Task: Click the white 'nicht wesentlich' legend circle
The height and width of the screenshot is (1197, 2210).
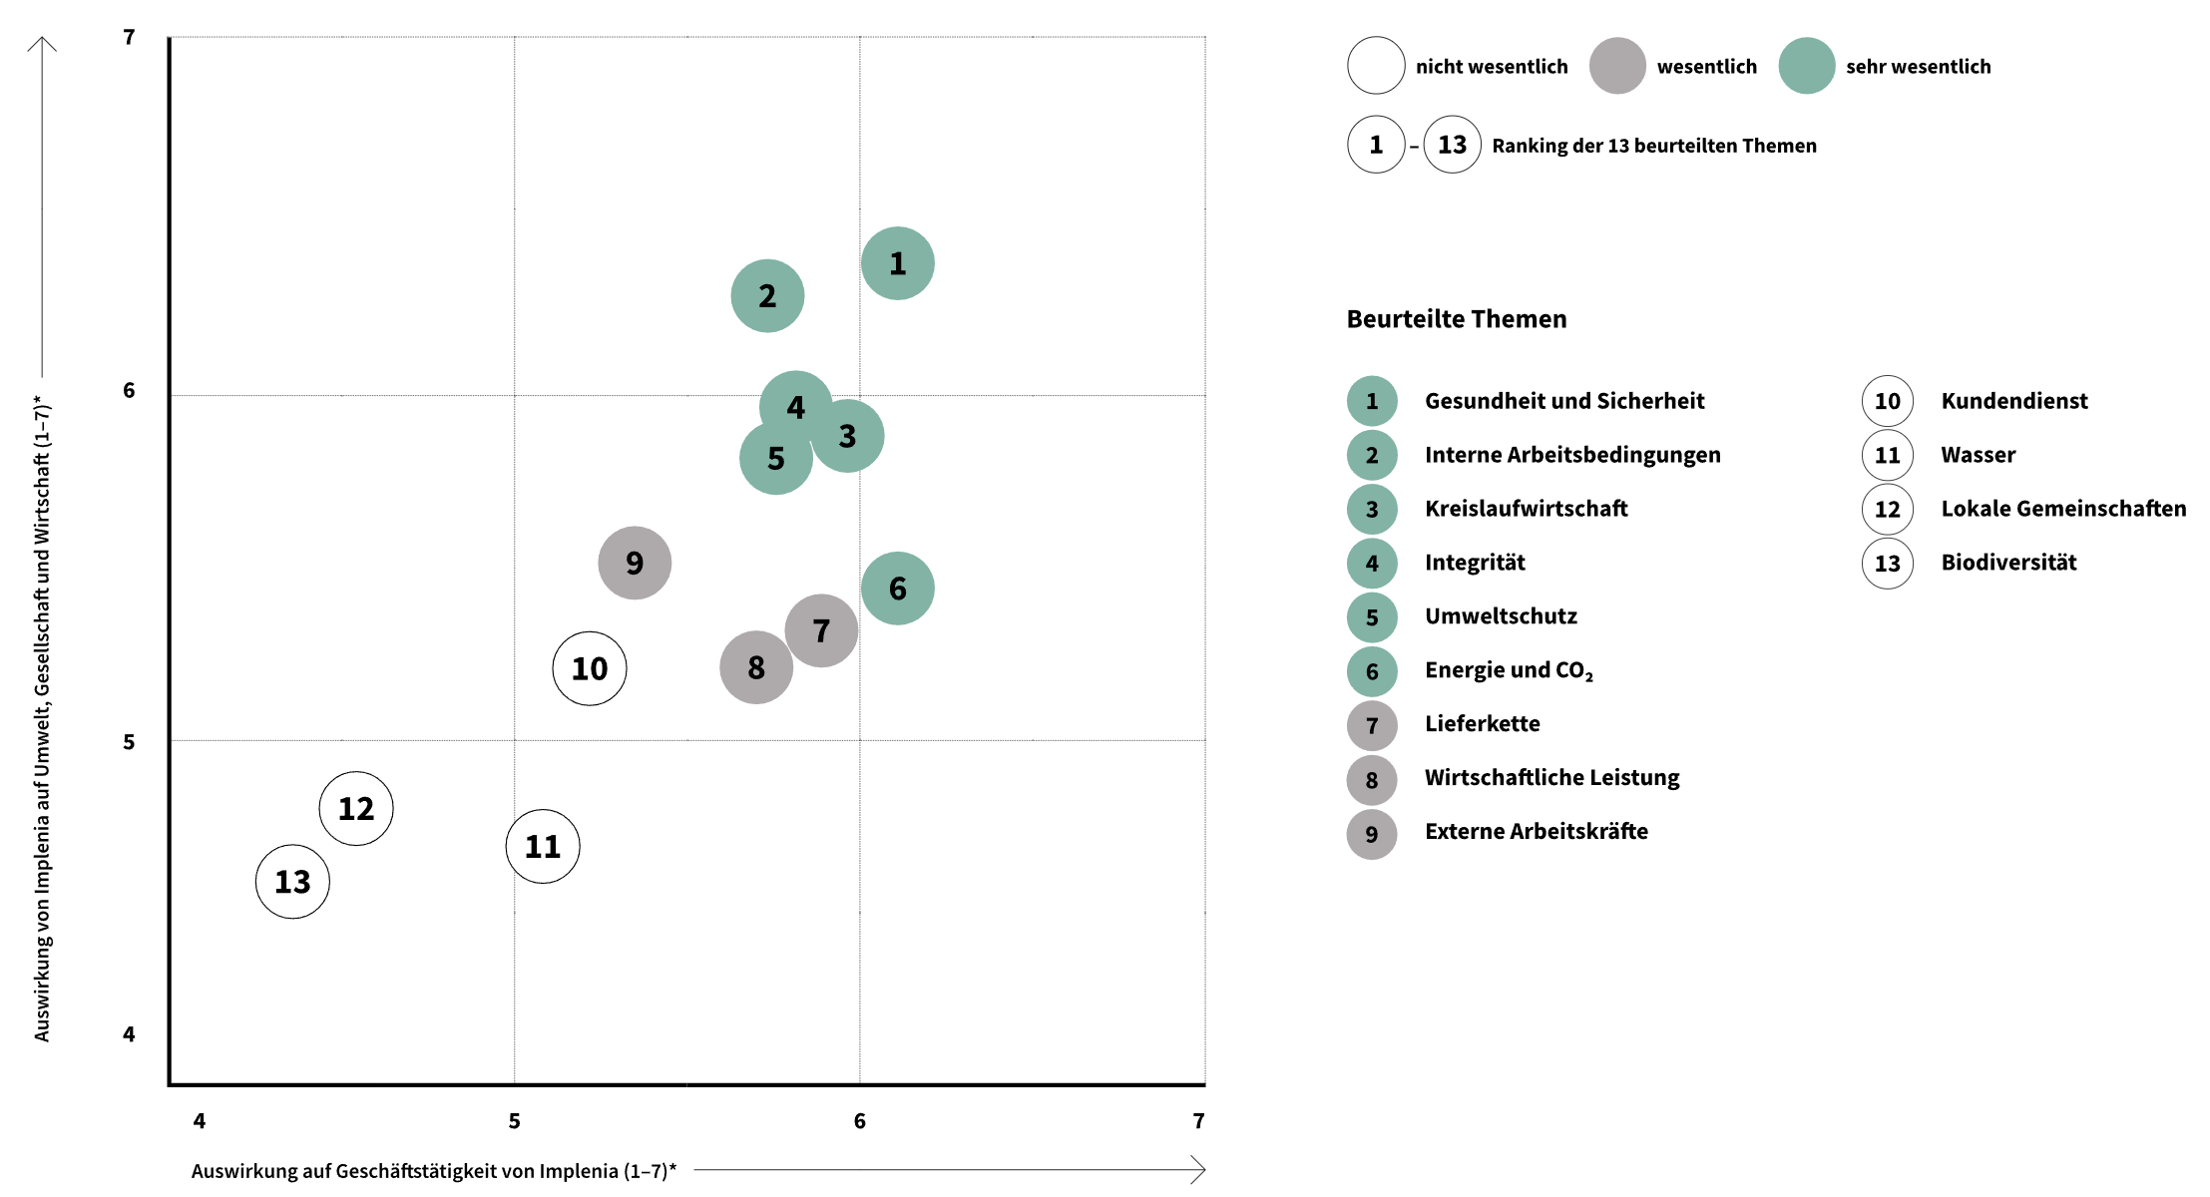Action: (1376, 66)
